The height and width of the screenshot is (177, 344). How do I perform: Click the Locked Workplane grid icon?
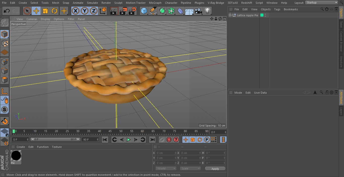point(5,132)
